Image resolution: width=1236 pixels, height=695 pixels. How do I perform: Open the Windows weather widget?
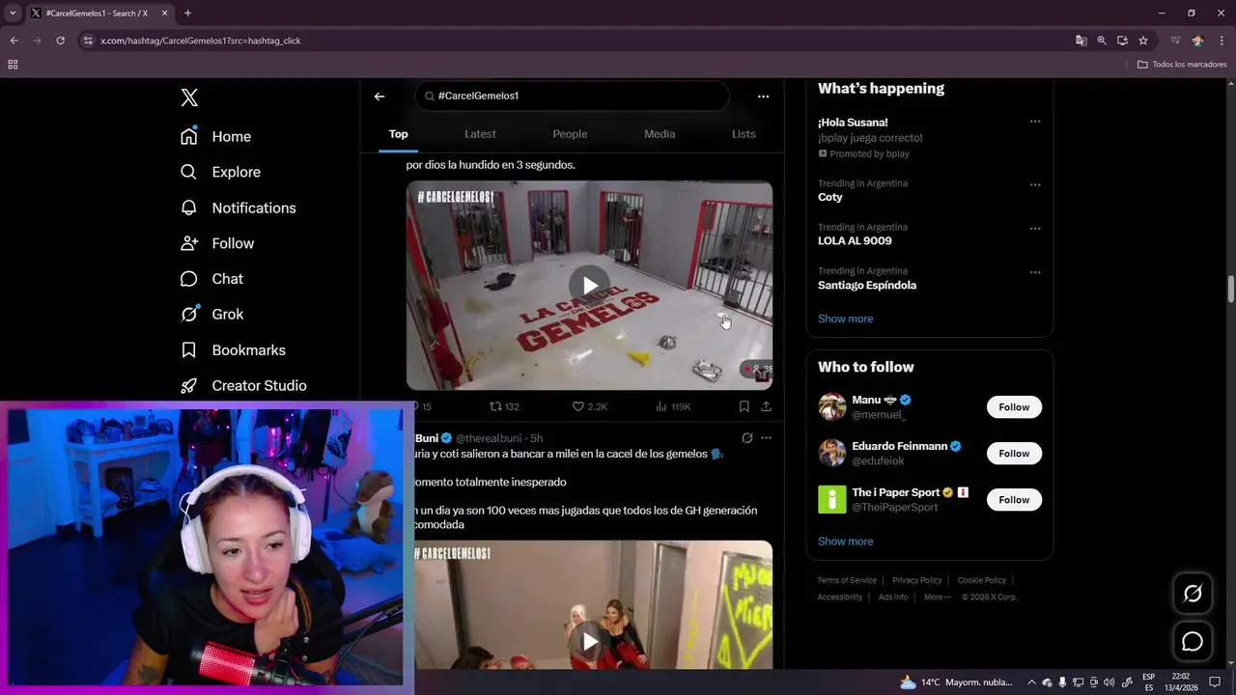956,682
